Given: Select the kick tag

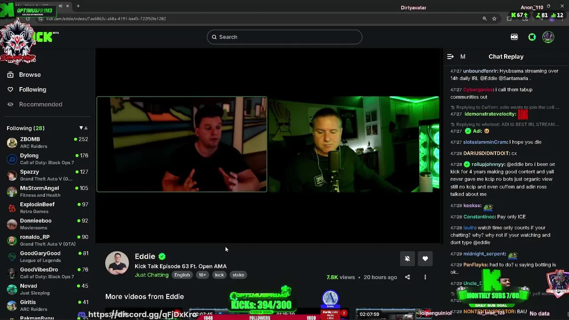Looking at the screenshot, I should point(220,275).
